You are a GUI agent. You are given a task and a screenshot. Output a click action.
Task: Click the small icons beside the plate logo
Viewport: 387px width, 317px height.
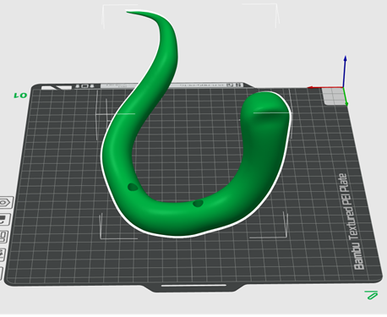click(84, 86)
